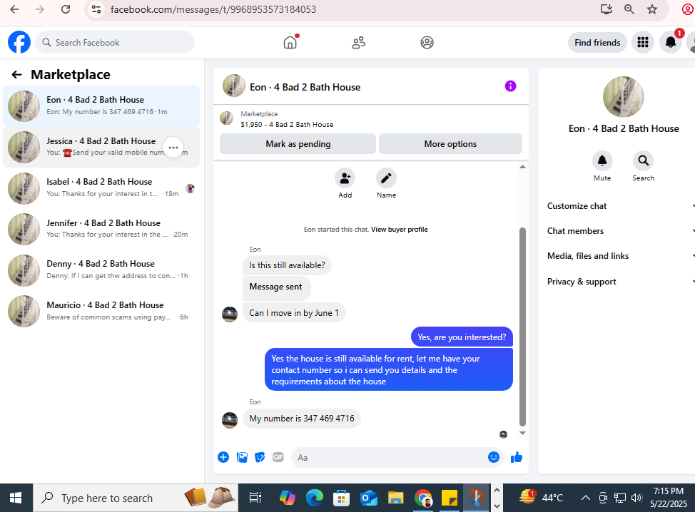This screenshot has height=512, width=695.
Task: Open site information icon in address bar
Action: [x=96, y=9]
